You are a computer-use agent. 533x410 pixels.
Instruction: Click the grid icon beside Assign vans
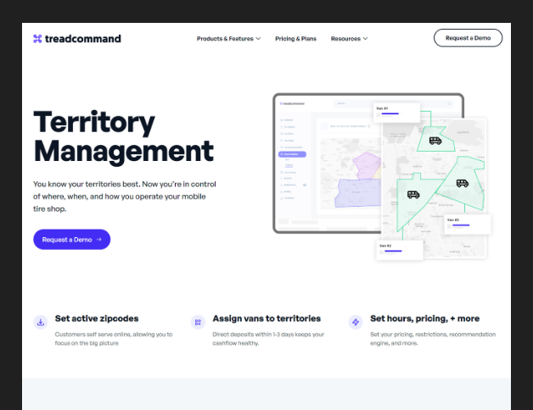198,322
